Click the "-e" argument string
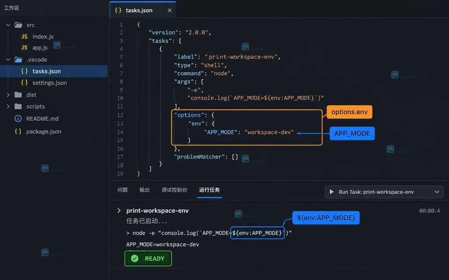 194,90
